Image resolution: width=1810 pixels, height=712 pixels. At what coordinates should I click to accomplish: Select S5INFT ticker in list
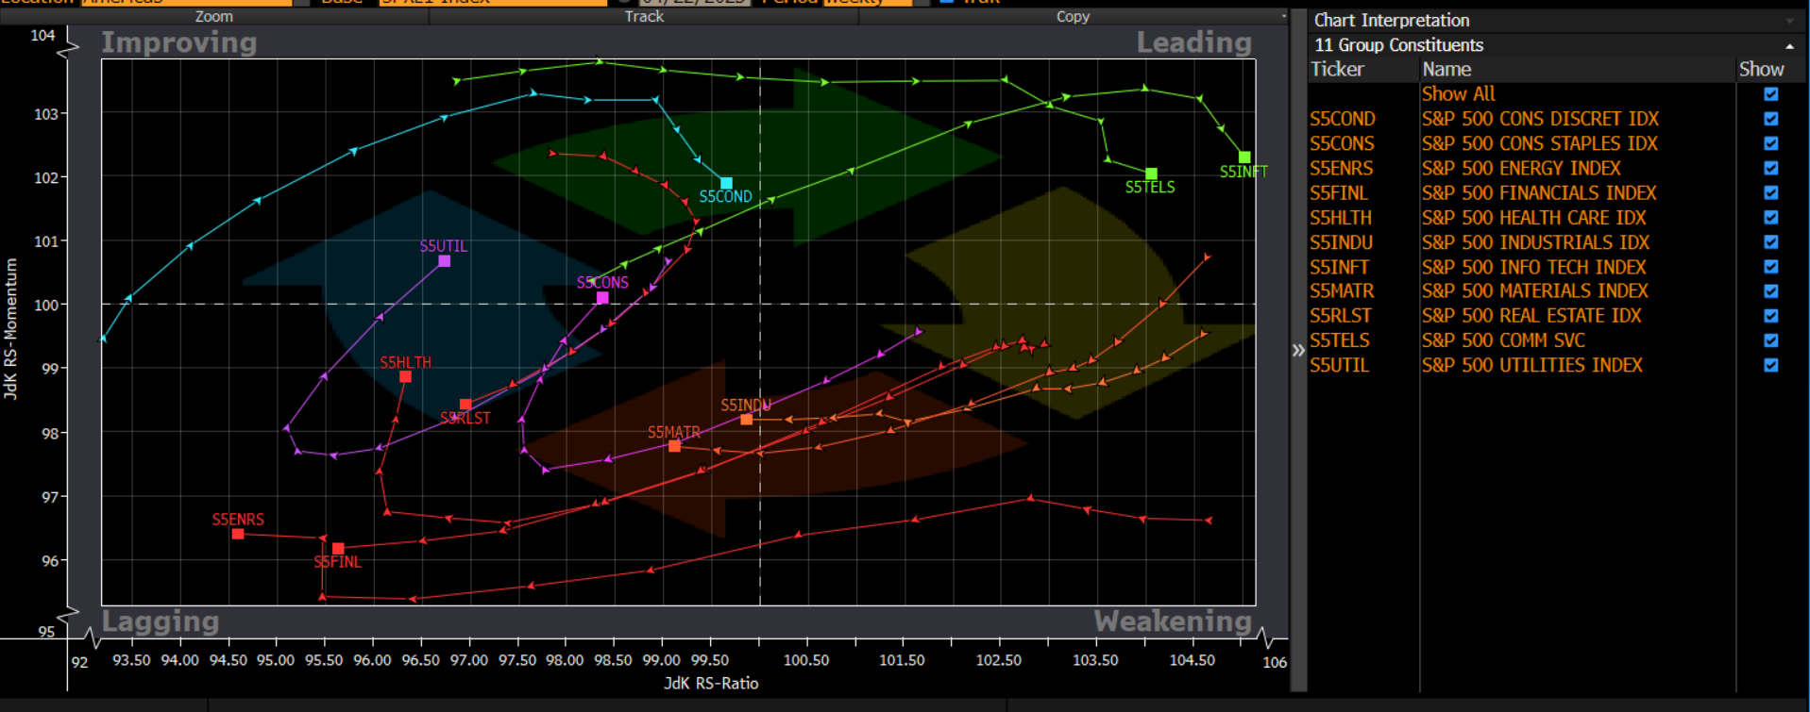[x=1339, y=267]
